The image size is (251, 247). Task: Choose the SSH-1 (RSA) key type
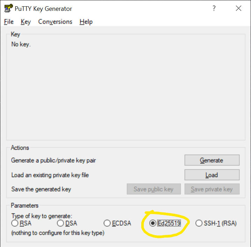199,223
